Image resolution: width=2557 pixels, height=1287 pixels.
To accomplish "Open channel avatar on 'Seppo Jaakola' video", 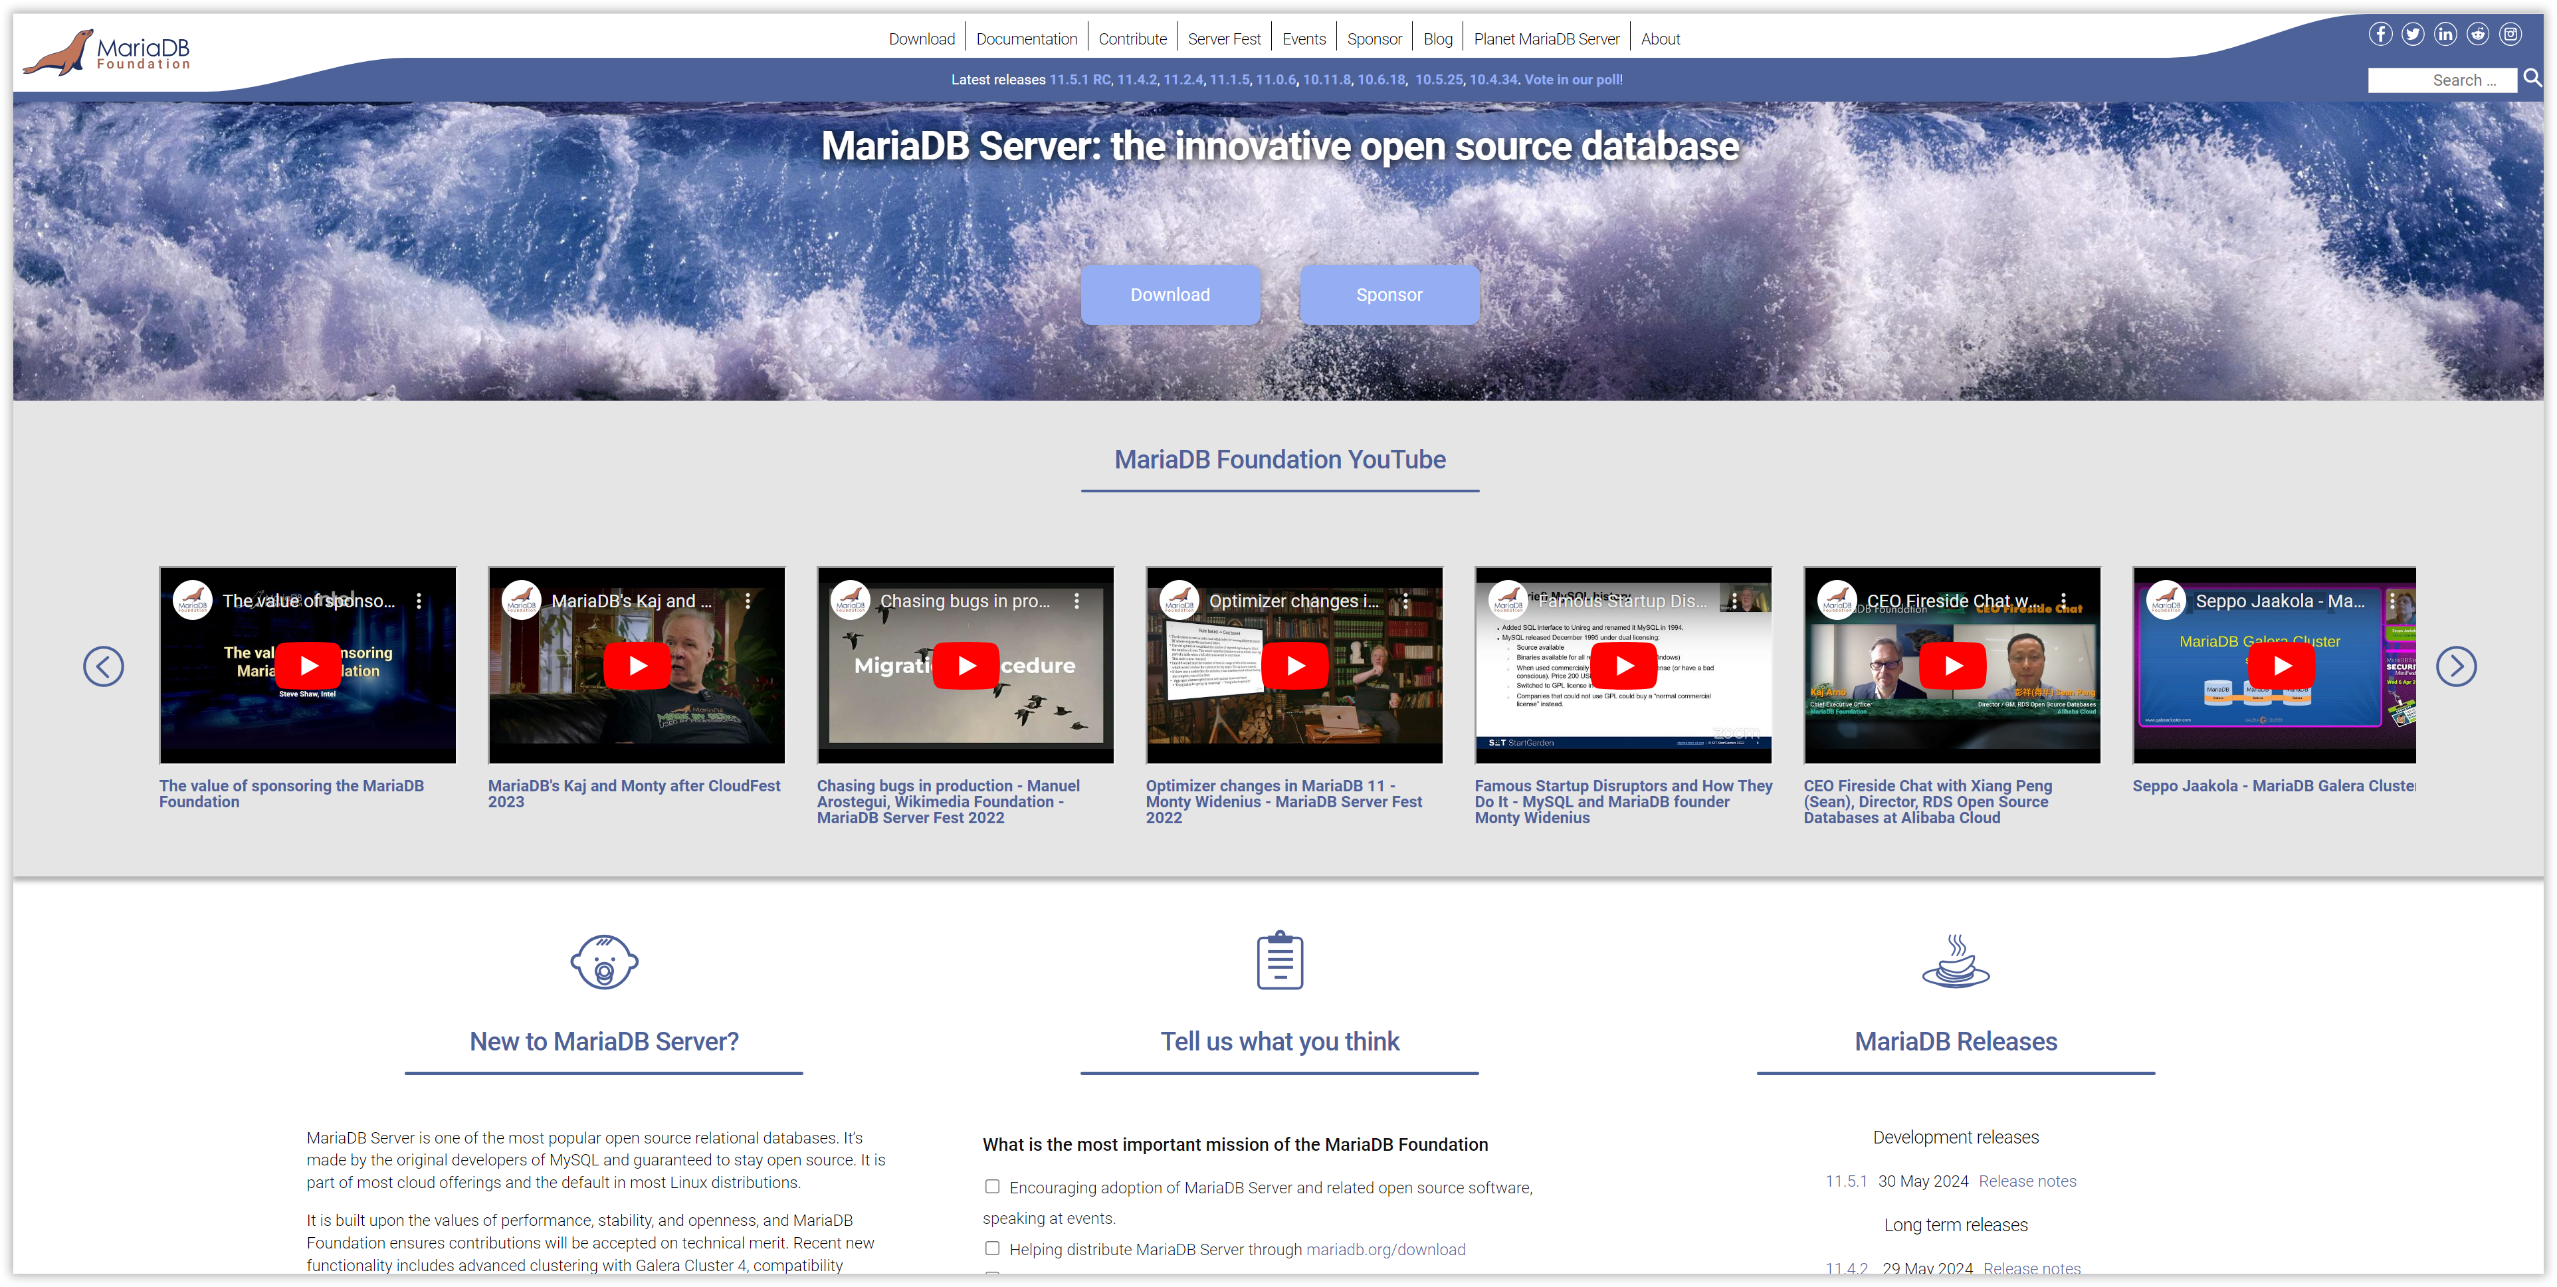I will click(x=2166, y=601).
